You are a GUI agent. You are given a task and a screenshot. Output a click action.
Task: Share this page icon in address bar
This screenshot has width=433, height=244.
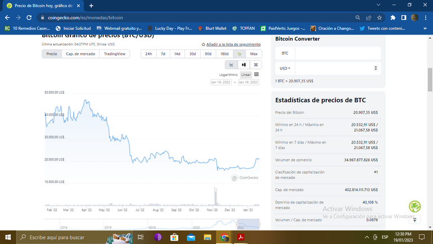click(369, 18)
